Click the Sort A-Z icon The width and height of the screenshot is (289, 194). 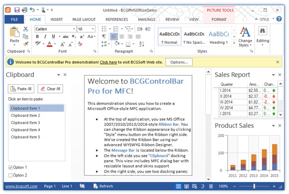(142, 44)
